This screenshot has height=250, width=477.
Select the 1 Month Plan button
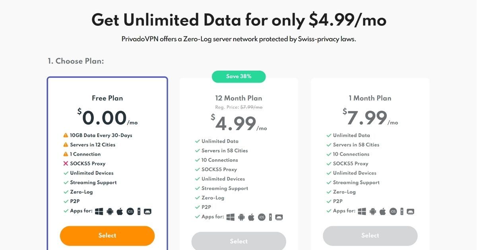tap(370, 236)
